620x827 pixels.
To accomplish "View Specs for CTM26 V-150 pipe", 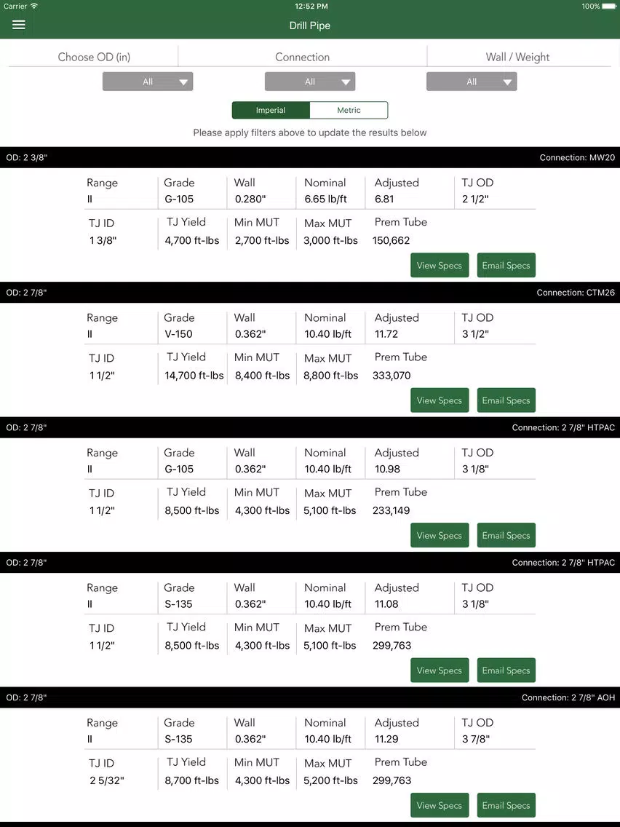I will (440, 400).
